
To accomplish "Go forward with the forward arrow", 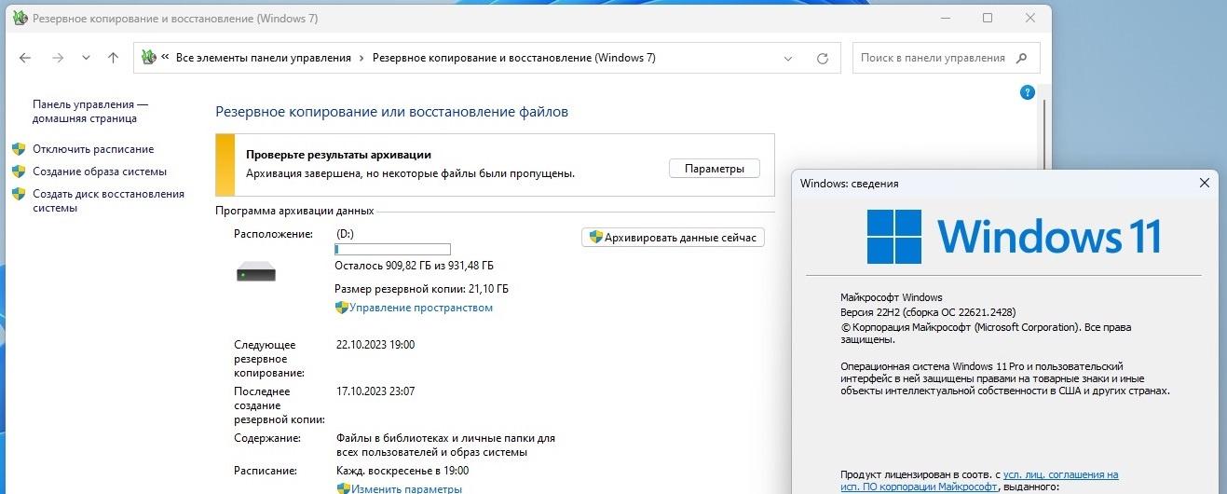I will 58,58.
